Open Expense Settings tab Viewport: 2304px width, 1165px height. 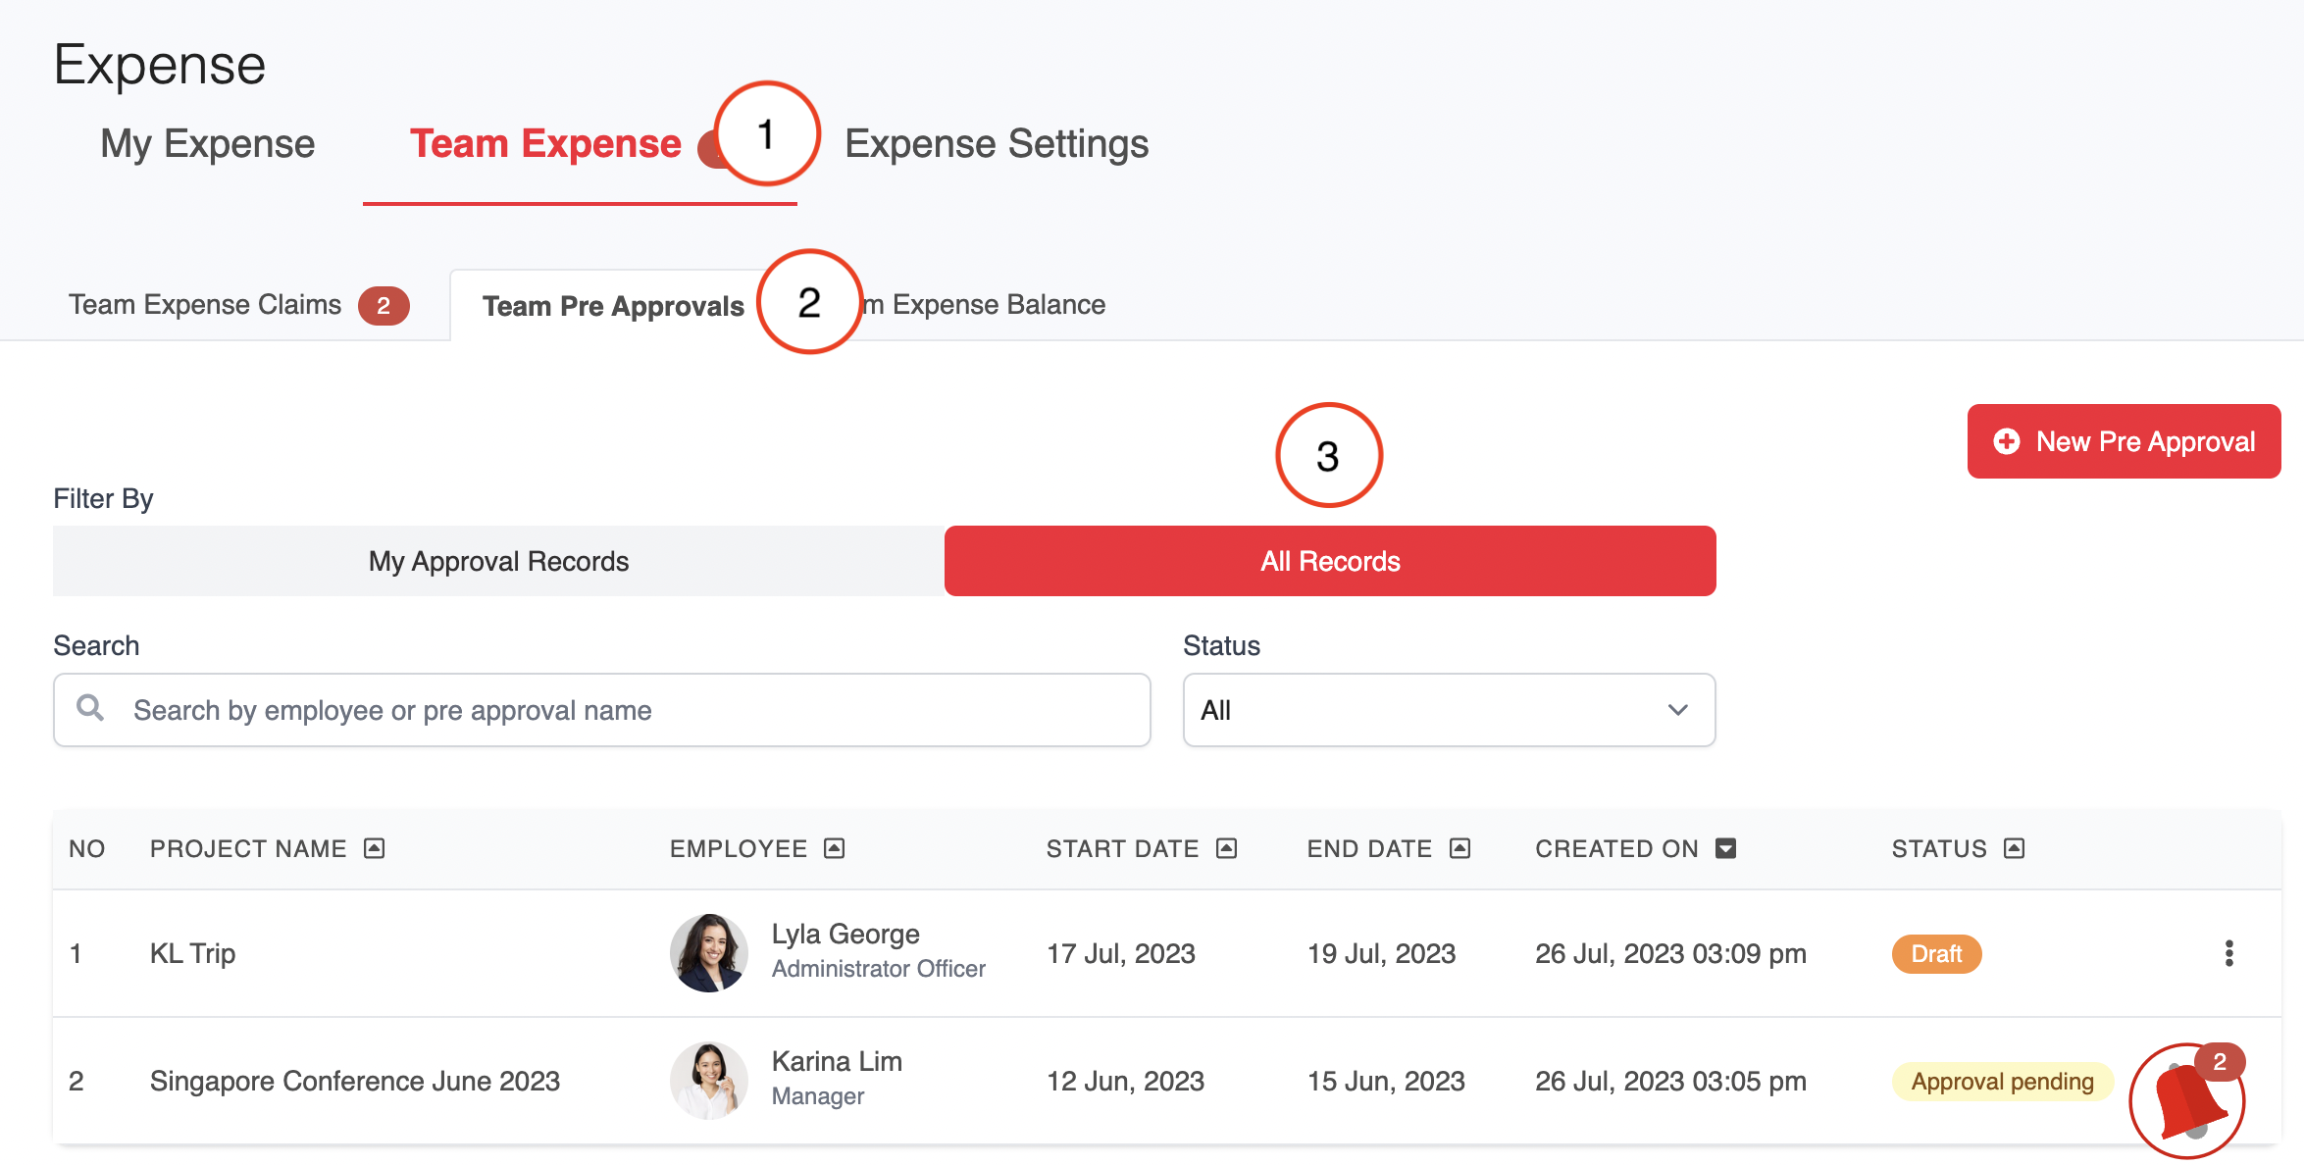coord(996,144)
